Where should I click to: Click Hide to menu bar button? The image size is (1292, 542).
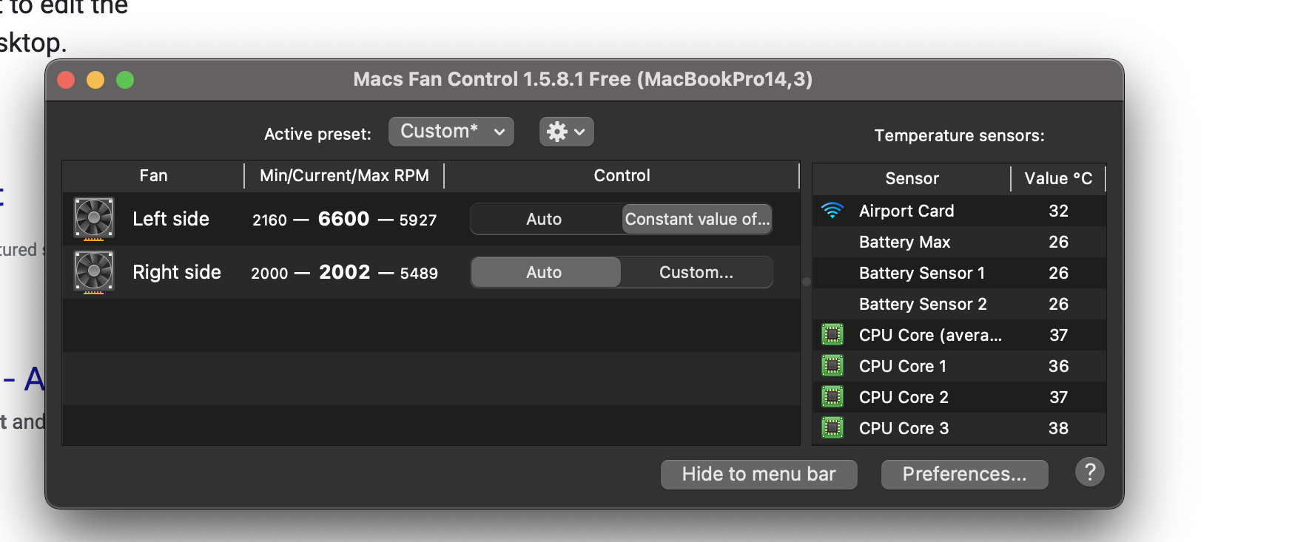(x=758, y=474)
